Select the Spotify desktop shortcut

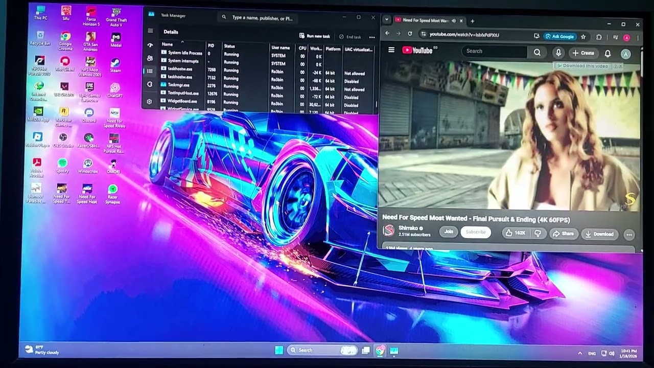[x=62, y=166]
